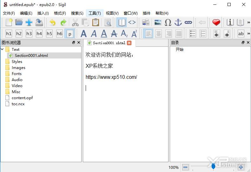Screen dimensions: 251x172
Task: Zoom out with minus button
Action: coord(185,167)
